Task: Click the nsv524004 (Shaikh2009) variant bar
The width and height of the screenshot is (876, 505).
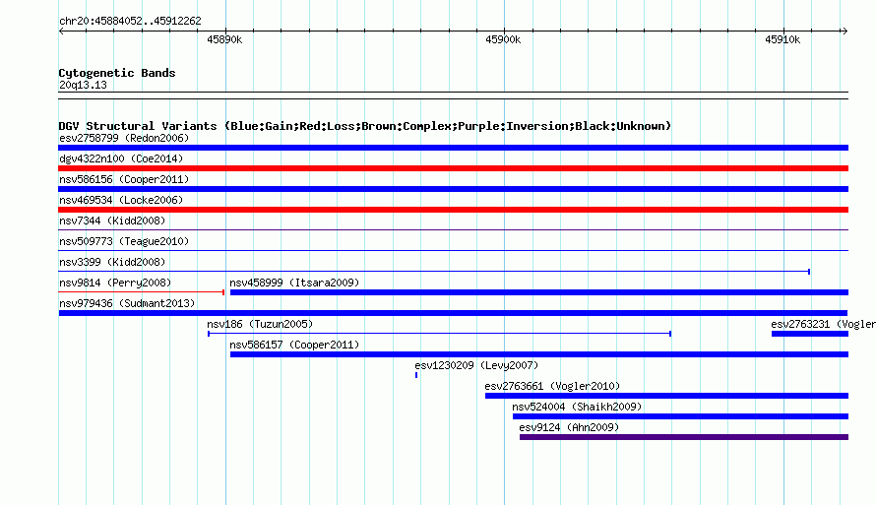Action: tap(680, 416)
